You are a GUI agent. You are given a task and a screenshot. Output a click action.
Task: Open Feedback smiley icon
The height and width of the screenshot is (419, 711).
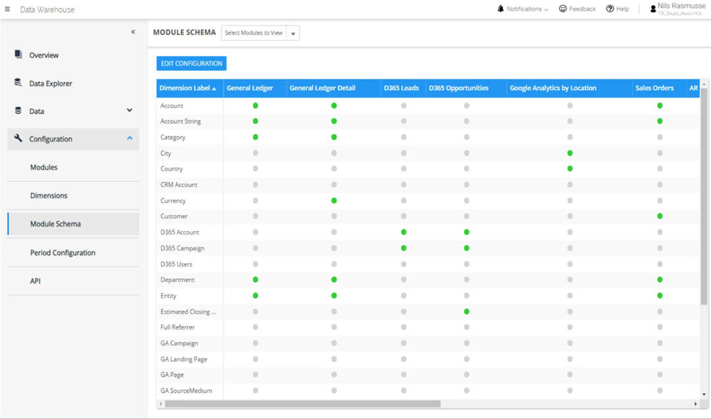[563, 9]
